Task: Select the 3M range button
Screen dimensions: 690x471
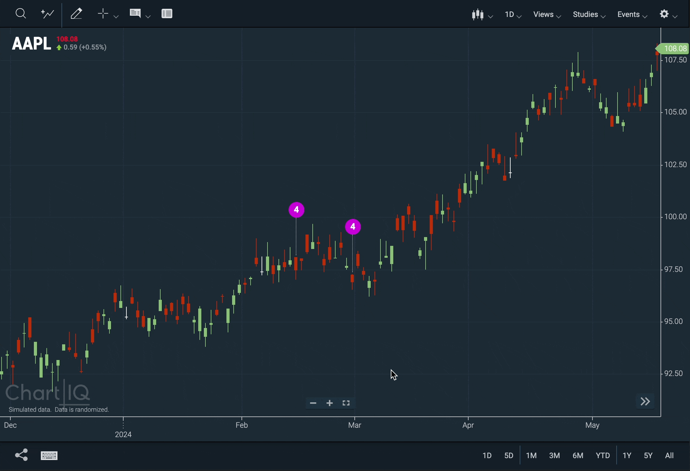Action: 555,455
